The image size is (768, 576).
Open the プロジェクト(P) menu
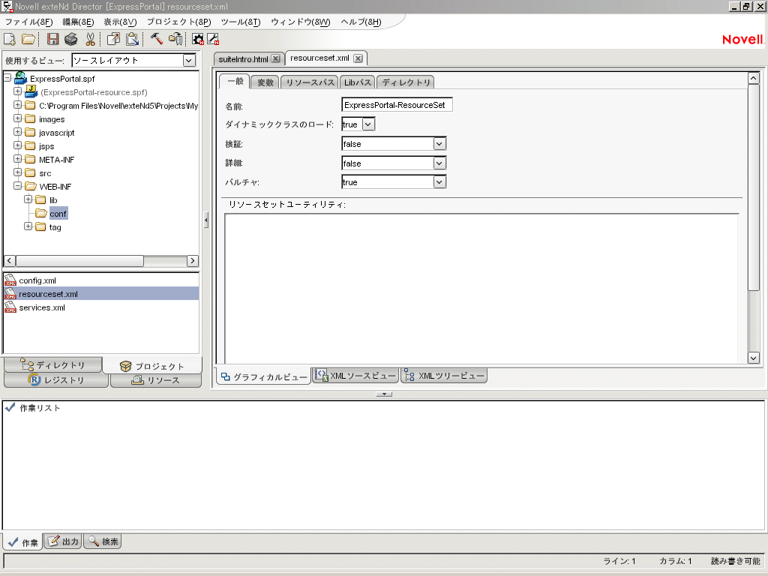[x=178, y=22]
